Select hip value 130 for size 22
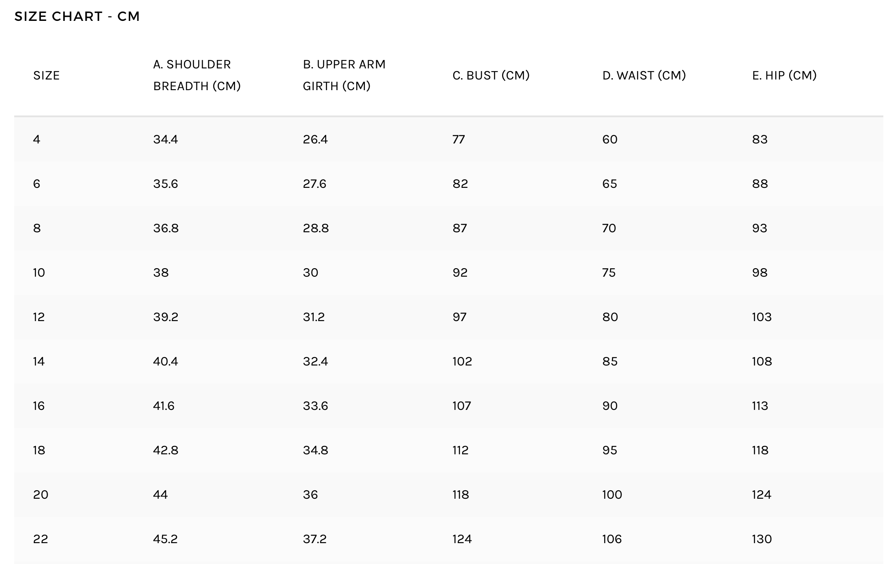The image size is (894, 564). click(762, 539)
